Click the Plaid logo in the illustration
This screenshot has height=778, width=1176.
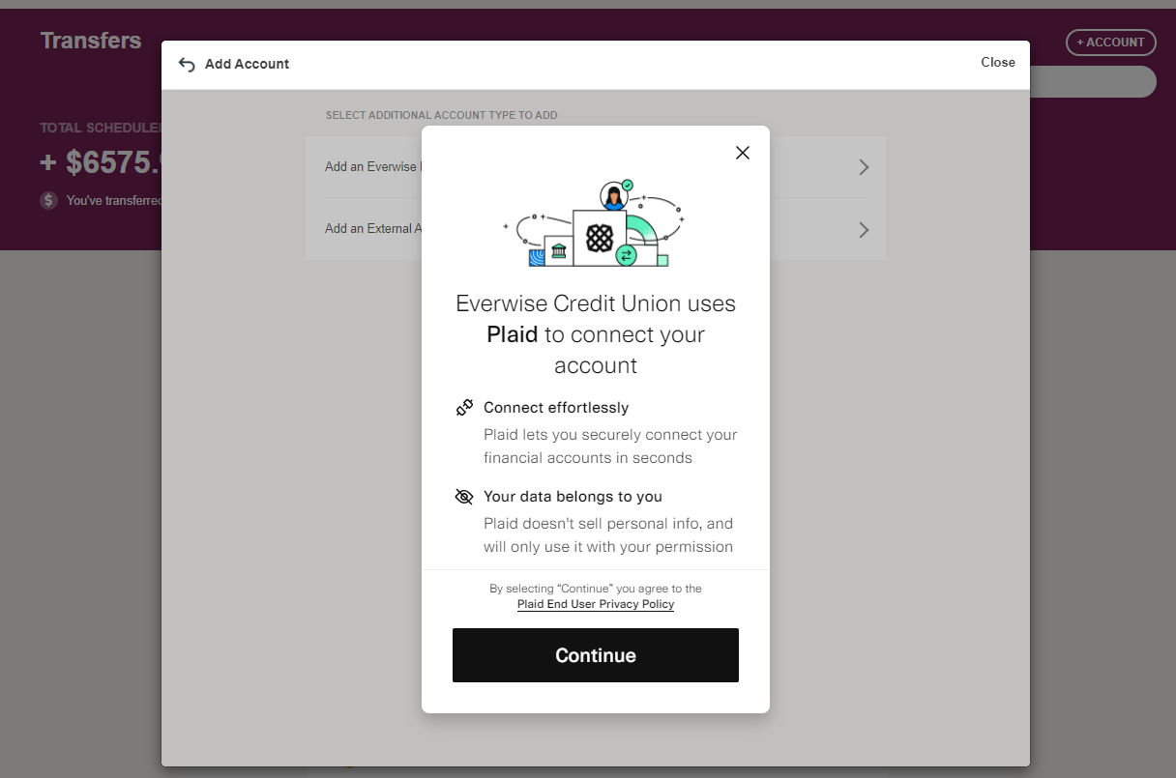point(600,238)
